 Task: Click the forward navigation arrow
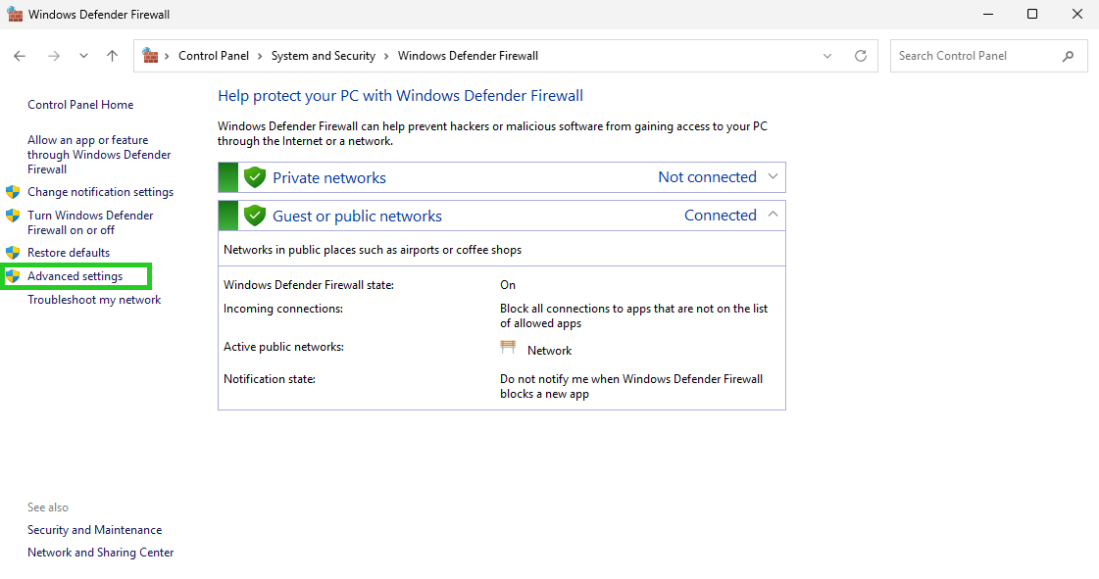pos(54,56)
